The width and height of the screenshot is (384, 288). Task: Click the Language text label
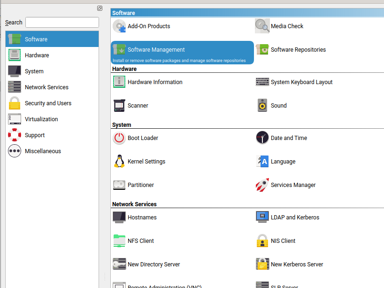point(283,162)
